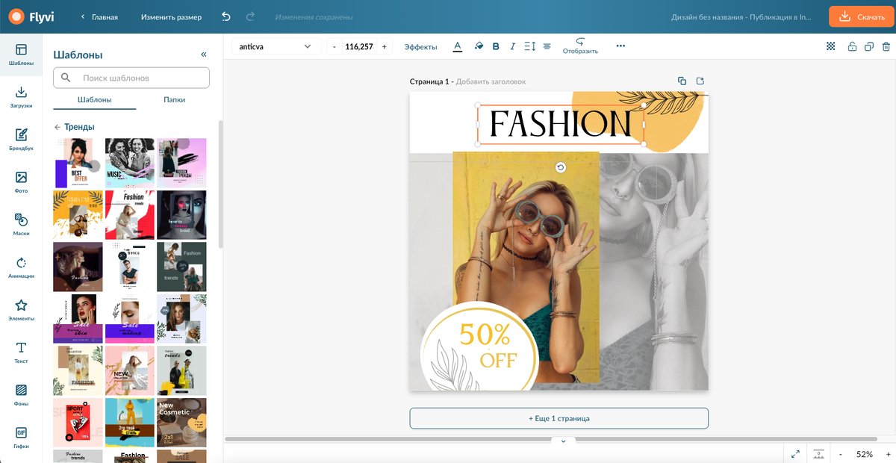
Task: Open the Фото sidebar section
Action: point(21,182)
